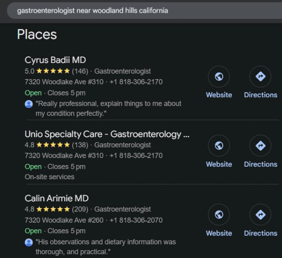Open the Calin Arimie MD listing title

click(56, 198)
